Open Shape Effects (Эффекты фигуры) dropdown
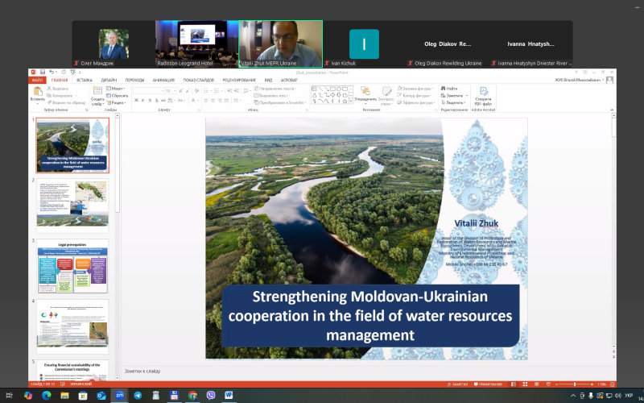 pyautogui.click(x=415, y=102)
